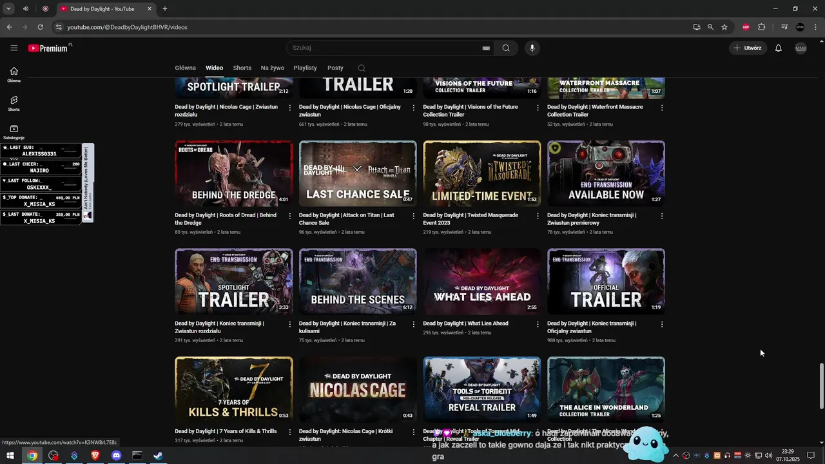Close the Dead by Daylight YouTube tab
825x464 pixels.
pos(150,9)
